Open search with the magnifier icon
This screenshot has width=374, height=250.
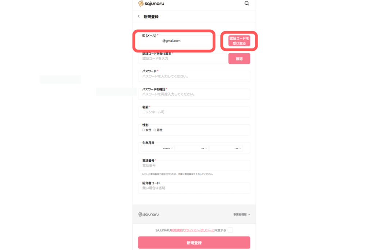pos(247,3)
